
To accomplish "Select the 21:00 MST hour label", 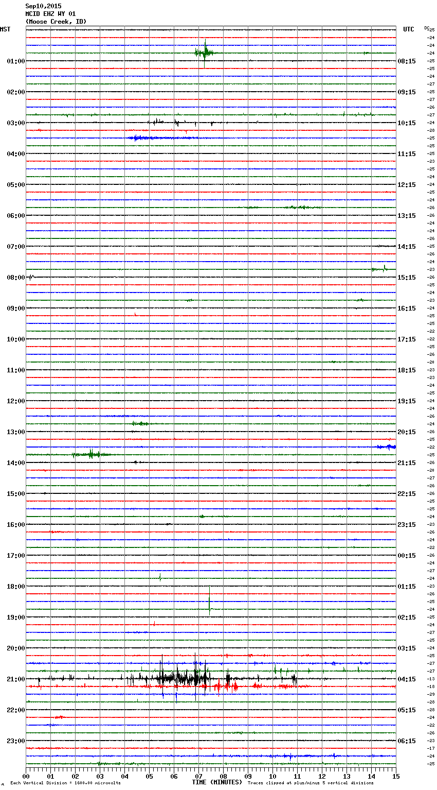I will (15, 679).
